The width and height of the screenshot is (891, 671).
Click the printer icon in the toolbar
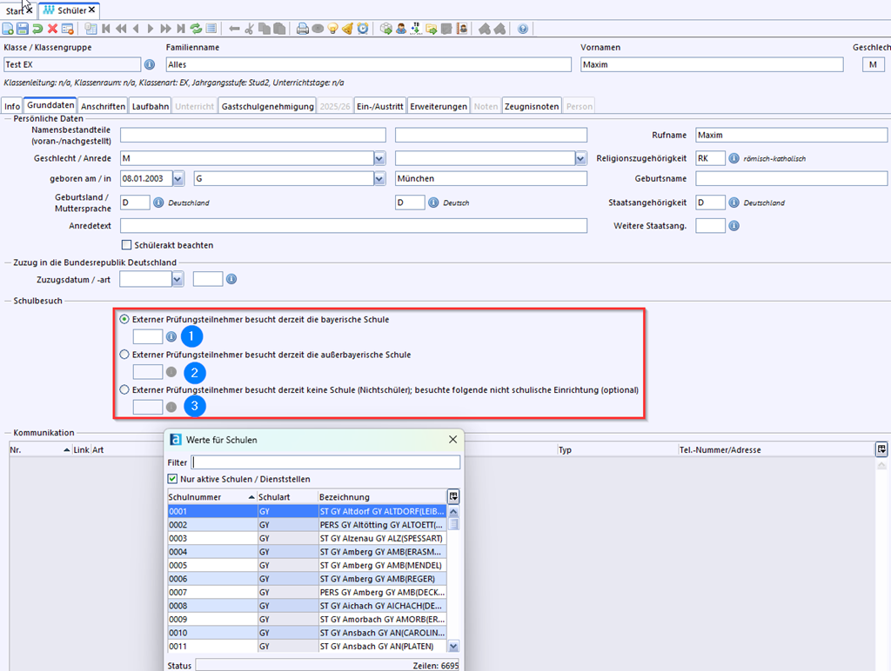303,29
